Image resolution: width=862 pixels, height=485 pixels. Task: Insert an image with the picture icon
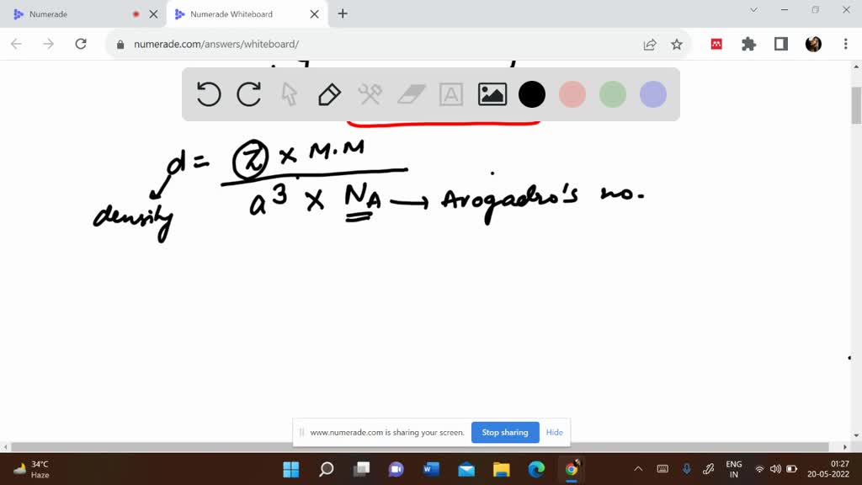click(x=492, y=94)
